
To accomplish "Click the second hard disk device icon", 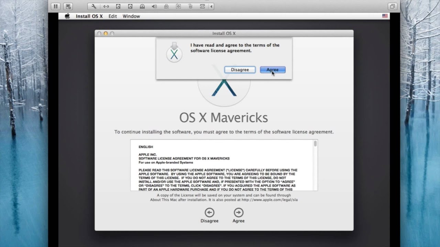I will pyautogui.click(x=130, y=7).
